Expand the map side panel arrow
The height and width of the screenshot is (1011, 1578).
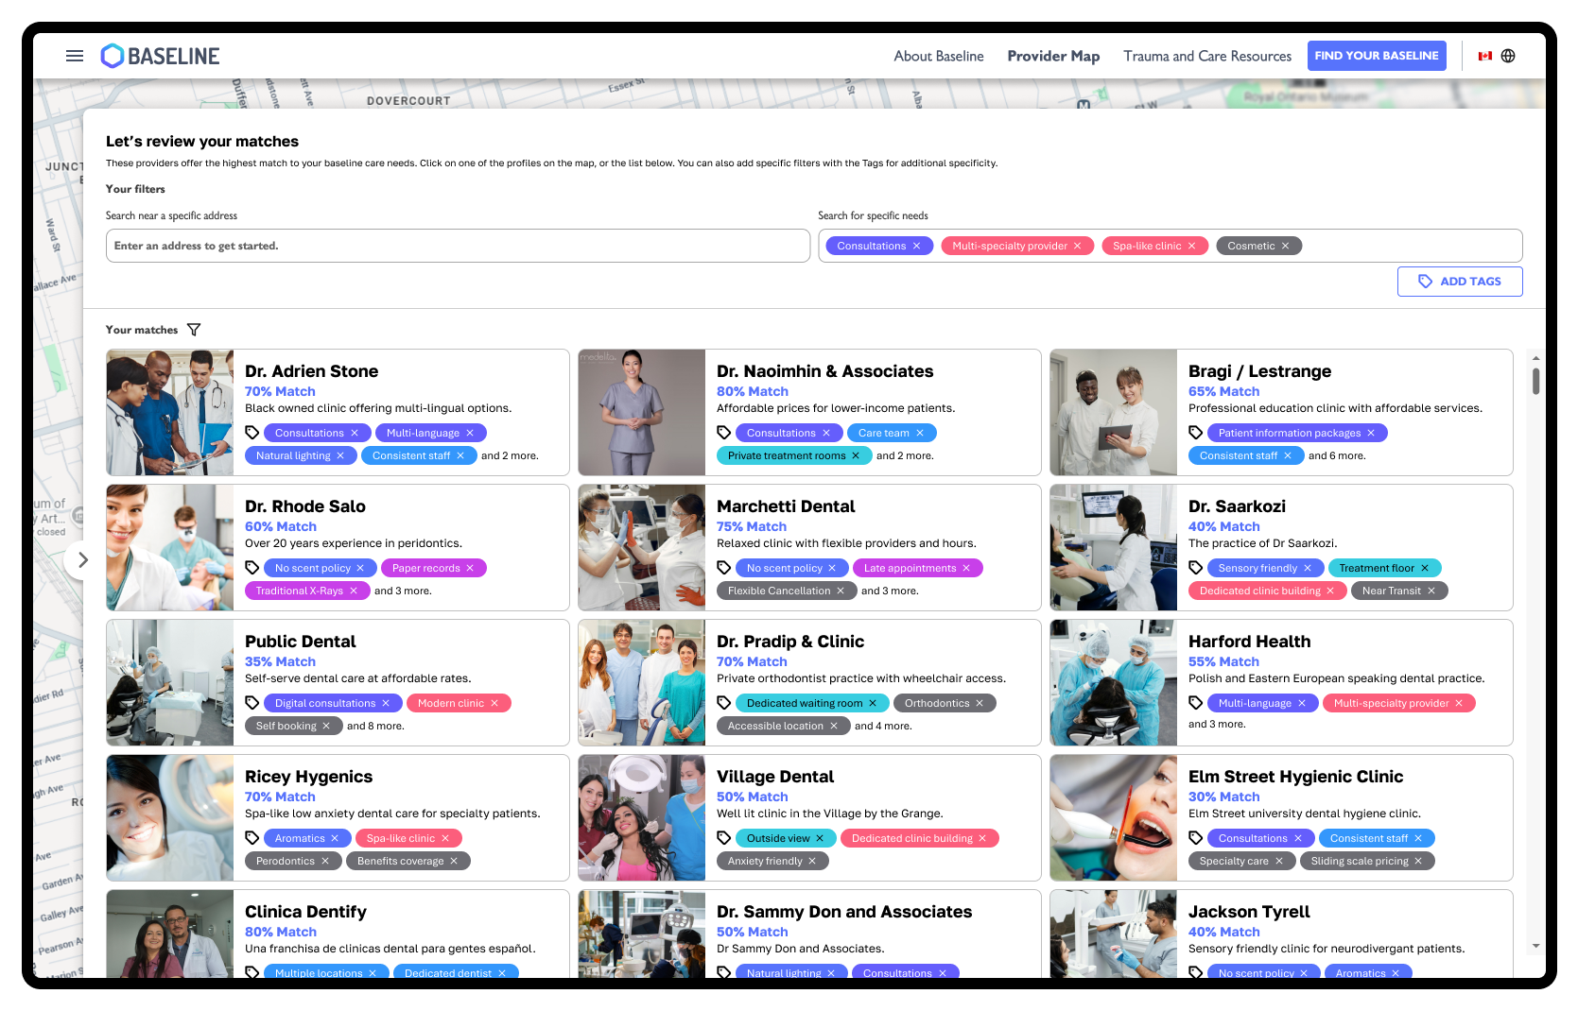pyautogui.click(x=83, y=560)
